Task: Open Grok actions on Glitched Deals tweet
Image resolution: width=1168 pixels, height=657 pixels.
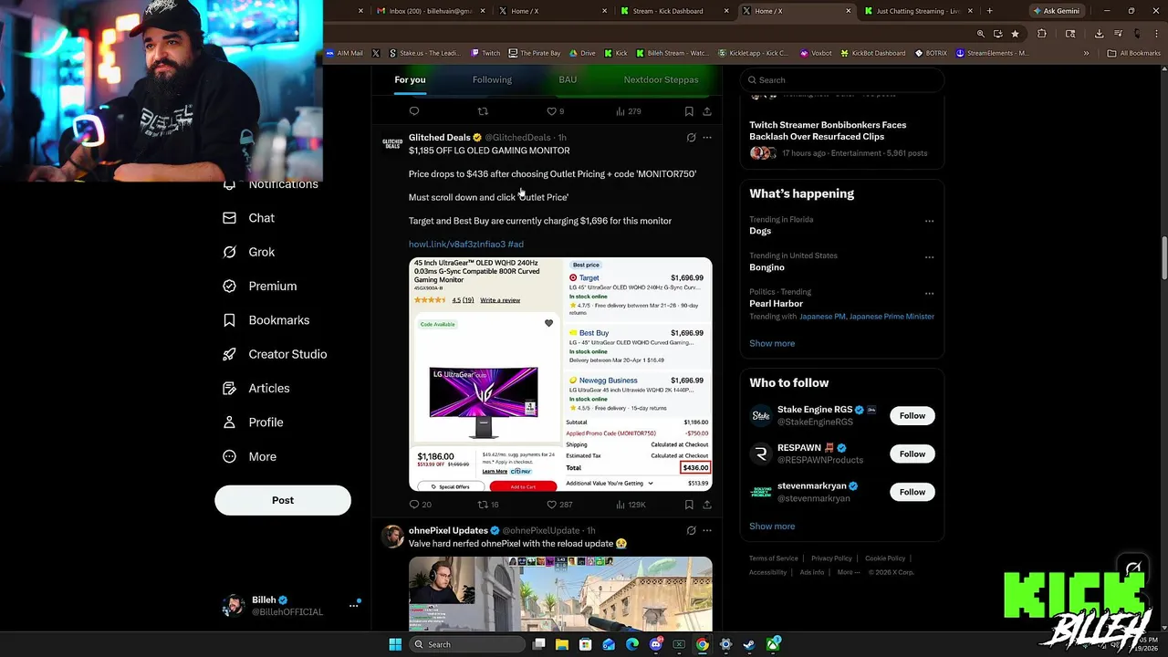Action: coord(691,138)
